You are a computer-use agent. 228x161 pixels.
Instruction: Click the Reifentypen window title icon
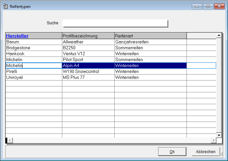pyautogui.click(x=6, y=6)
